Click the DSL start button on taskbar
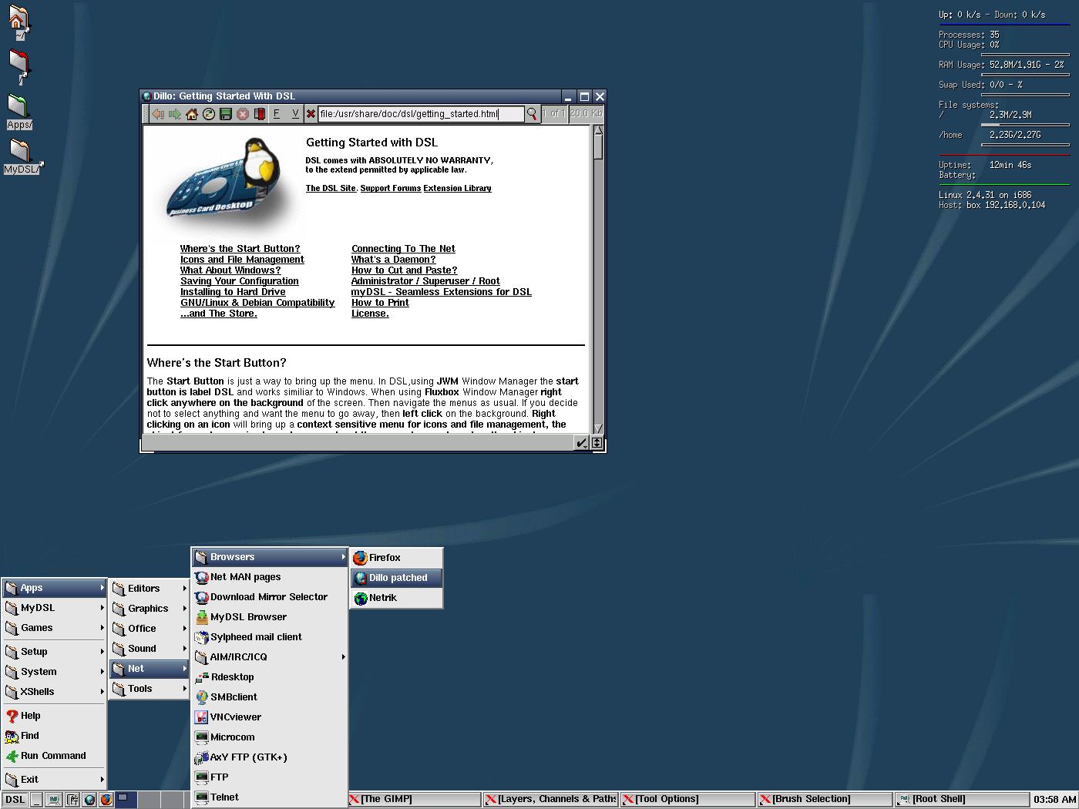1079x809 pixels. pyautogui.click(x=15, y=800)
